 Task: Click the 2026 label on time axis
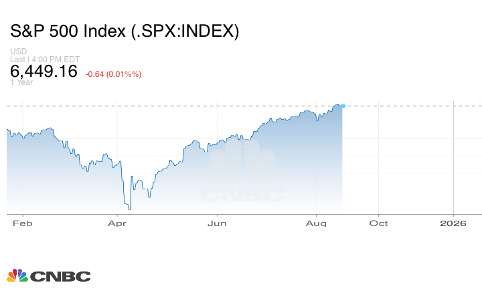(x=454, y=223)
